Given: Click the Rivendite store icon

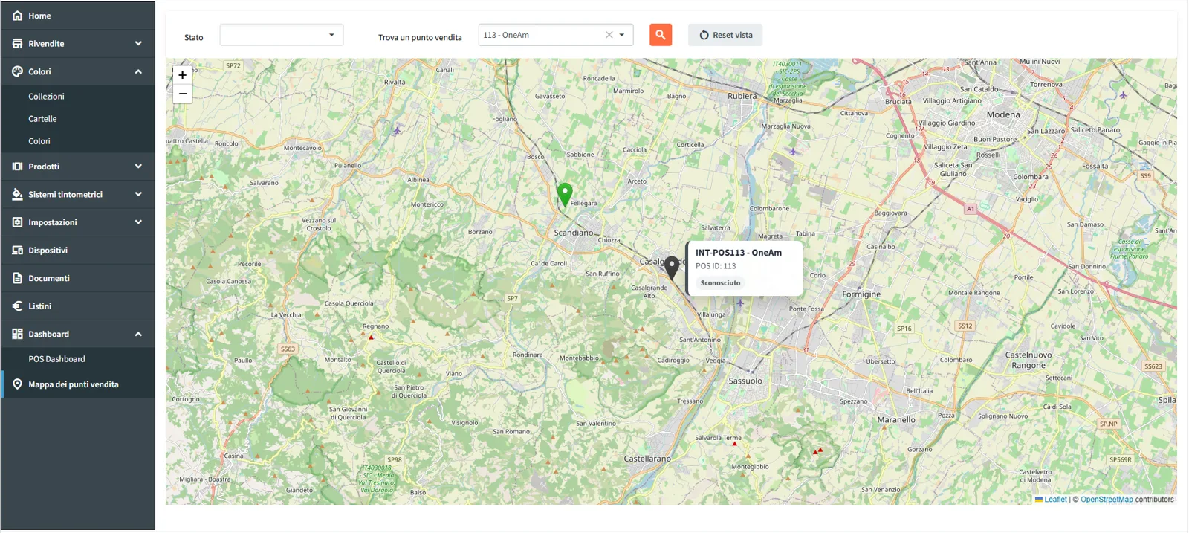Looking at the screenshot, I should point(17,44).
